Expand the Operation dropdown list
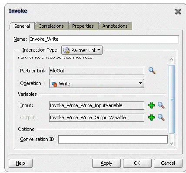Screen dimensions: 186x173 (x=96, y=84)
